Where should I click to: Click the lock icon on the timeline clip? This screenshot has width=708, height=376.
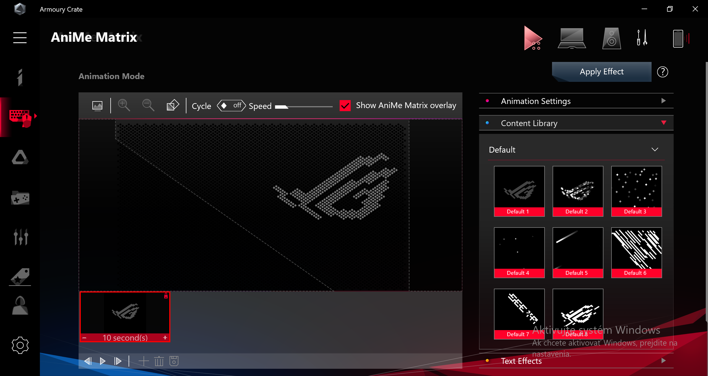point(166,296)
